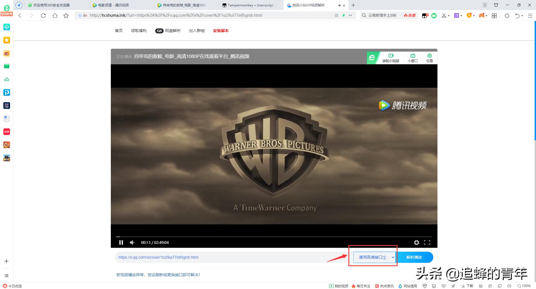Viewport: 536px width, 289px height.
Task: Click the 解析播放 button
Action: tap(414, 257)
